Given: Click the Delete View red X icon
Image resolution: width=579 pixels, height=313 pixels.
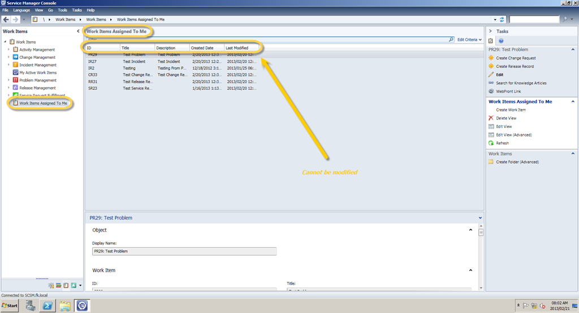Looking at the screenshot, I should coord(491,118).
